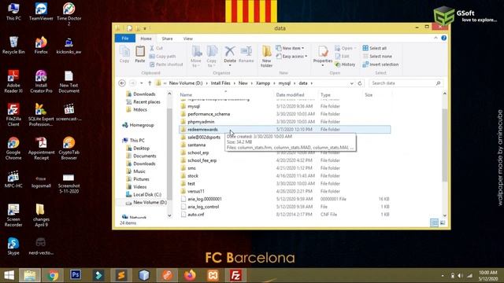Select the stock folder
The image size is (504, 283).
(192, 176)
